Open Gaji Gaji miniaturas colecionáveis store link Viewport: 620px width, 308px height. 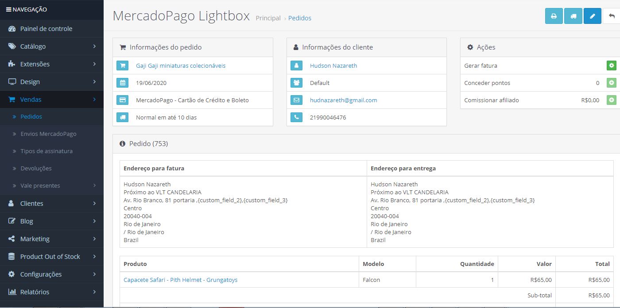(x=181, y=65)
